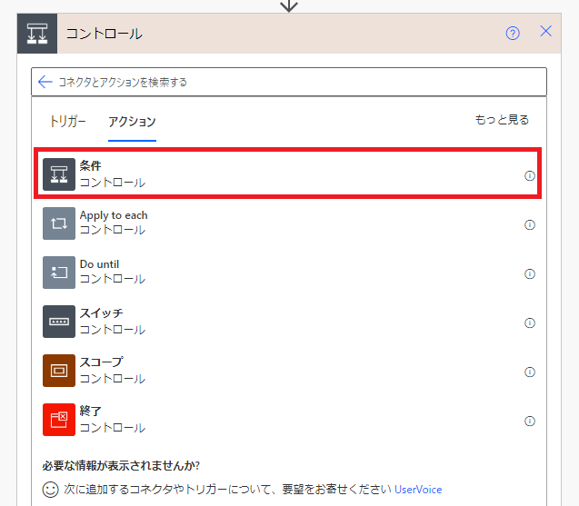Show info for the 条件 action

(x=530, y=175)
